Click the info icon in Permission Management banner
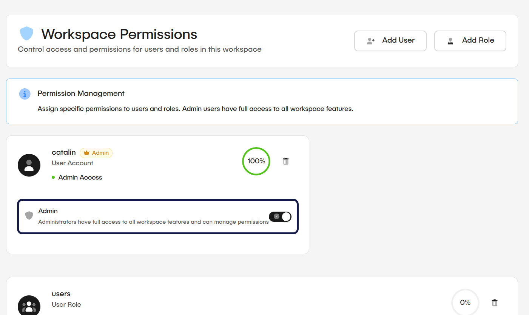Screen dimensions: 529x315 tap(25, 94)
